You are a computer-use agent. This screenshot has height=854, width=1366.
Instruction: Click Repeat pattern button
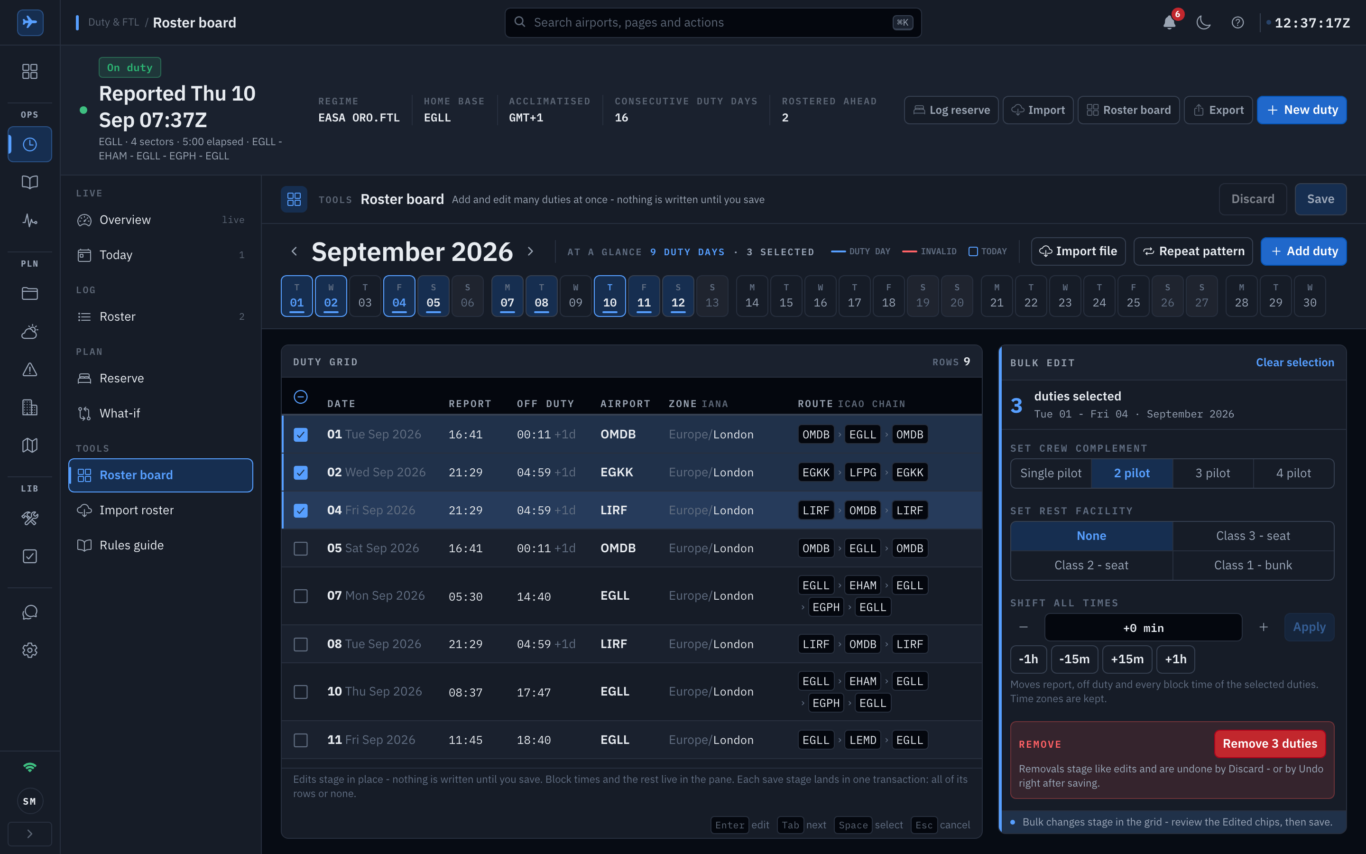pos(1193,251)
